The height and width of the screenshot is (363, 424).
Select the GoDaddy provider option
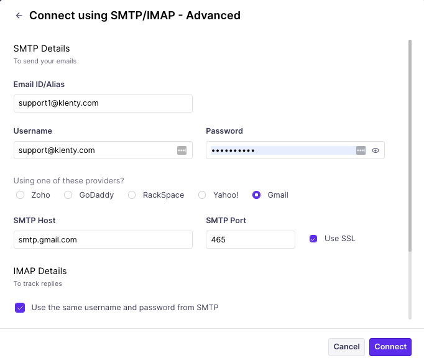point(68,195)
